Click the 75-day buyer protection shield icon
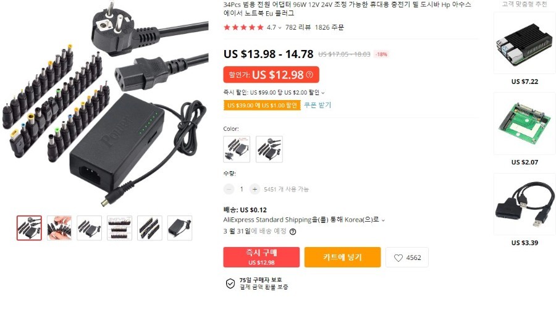This screenshot has width=556, height=310. coord(230,283)
